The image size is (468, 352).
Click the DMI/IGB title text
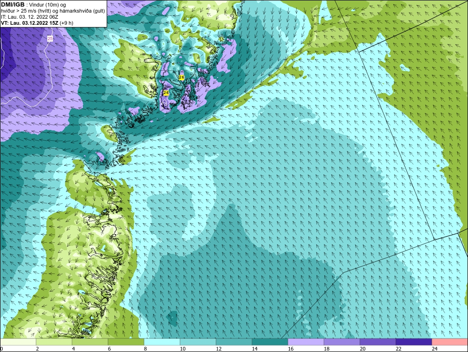click(x=13, y=5)
